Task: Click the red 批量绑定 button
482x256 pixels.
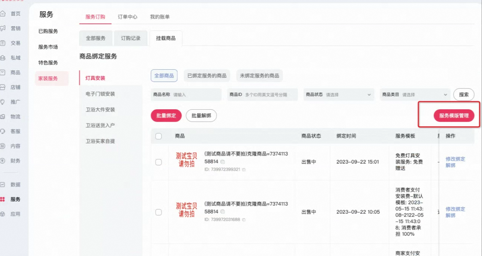Action: tap(166, 116)
